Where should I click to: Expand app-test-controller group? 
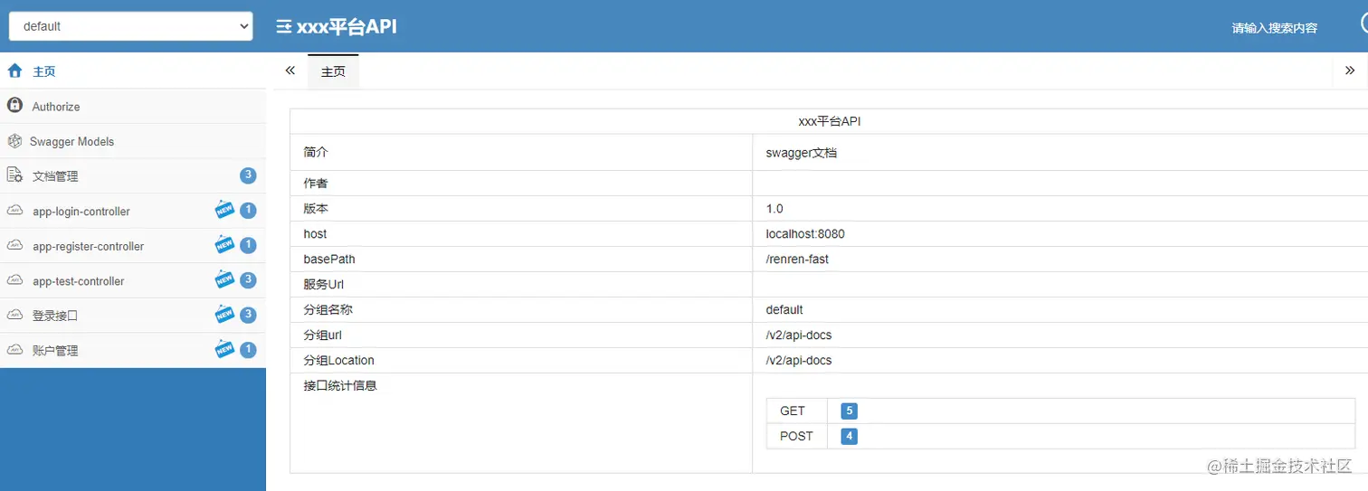coord(133,281)
